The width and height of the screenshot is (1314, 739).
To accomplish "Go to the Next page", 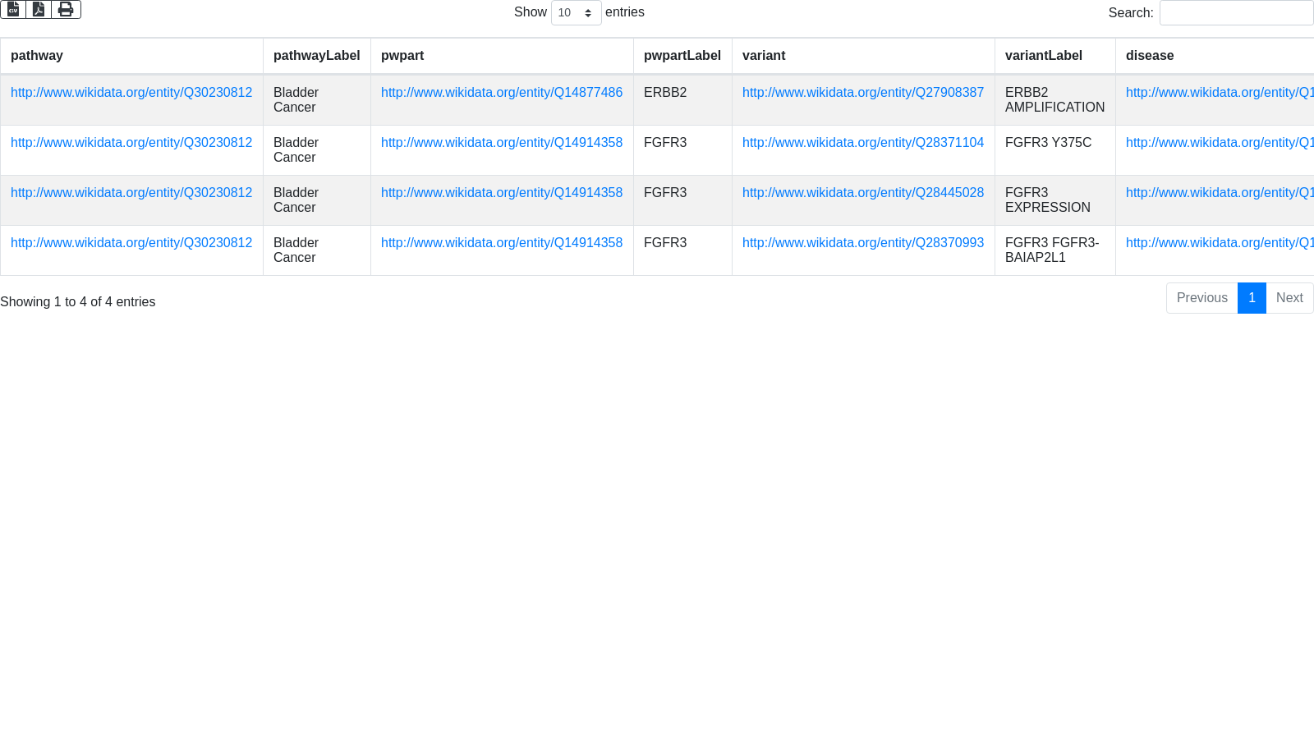I will [x=1289, y=298].
